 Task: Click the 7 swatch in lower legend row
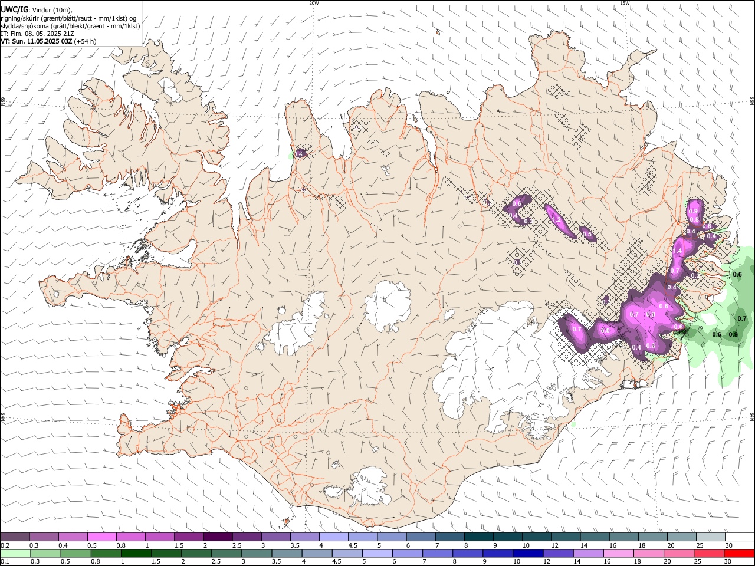[x=438, y=554]
